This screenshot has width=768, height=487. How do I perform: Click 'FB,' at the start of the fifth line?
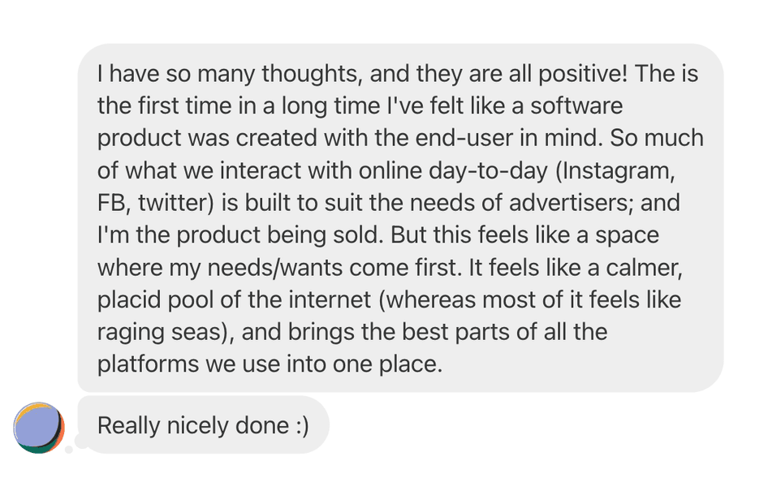tap(114, 203)
